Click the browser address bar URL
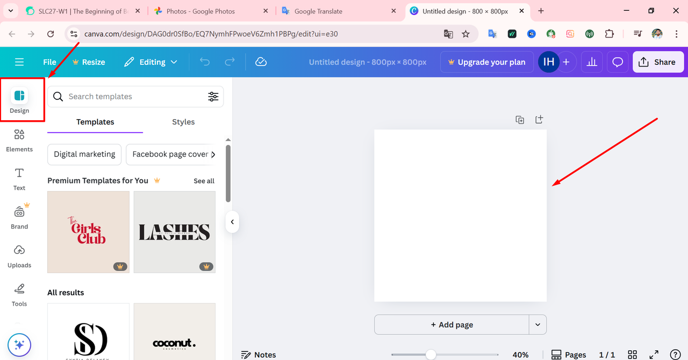The width and height of the screenshot is (688, 360). [211, 34]
